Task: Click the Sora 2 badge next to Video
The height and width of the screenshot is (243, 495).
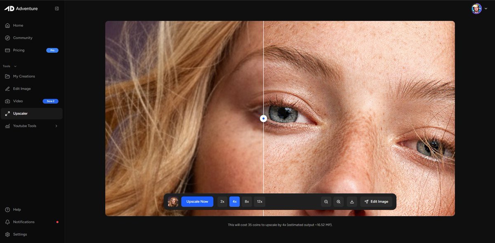Action: point(51,101)
